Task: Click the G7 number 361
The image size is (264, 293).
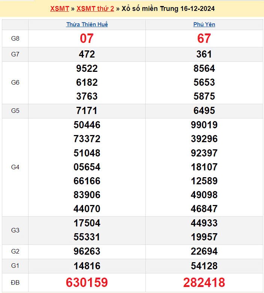Action: click(x=204, y=54)
